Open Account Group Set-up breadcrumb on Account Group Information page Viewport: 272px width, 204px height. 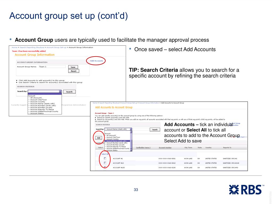click(56, 47)
